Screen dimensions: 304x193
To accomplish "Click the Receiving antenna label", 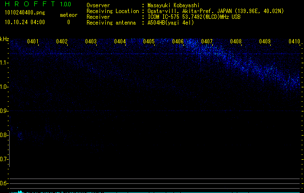I will click(x=111, y=23).
